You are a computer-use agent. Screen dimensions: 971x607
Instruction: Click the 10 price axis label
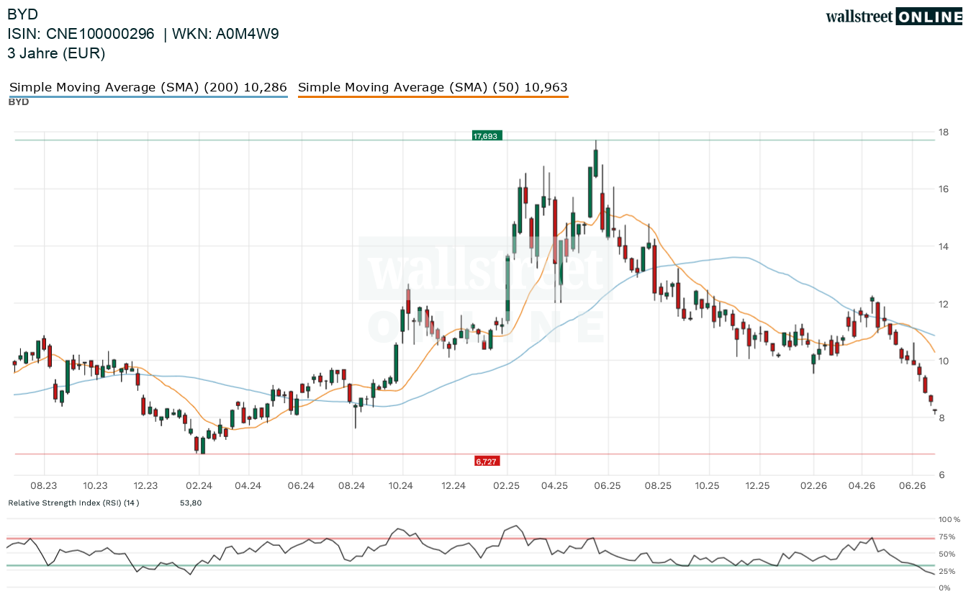point(943,361)
